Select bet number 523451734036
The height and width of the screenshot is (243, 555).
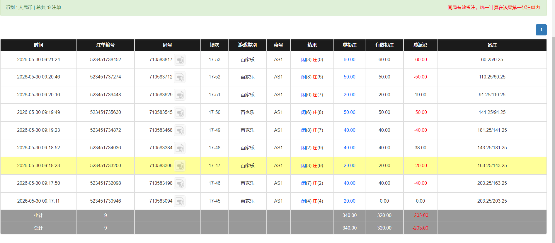(105, 148)
